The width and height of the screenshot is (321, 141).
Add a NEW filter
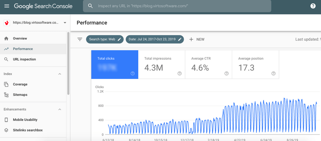(197, 39)
